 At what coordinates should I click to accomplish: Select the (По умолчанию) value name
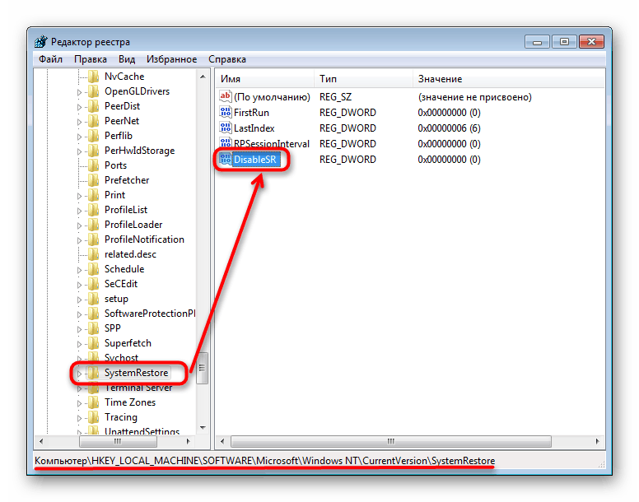(x=272, y=97)
